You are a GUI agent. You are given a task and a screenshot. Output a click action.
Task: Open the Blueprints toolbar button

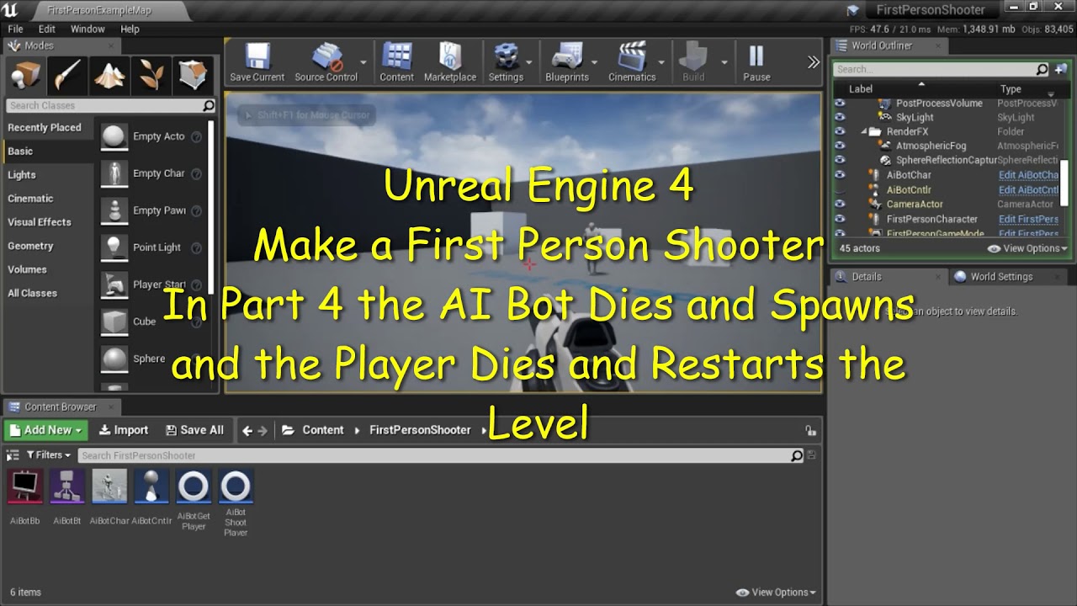[x=567, y=62]
